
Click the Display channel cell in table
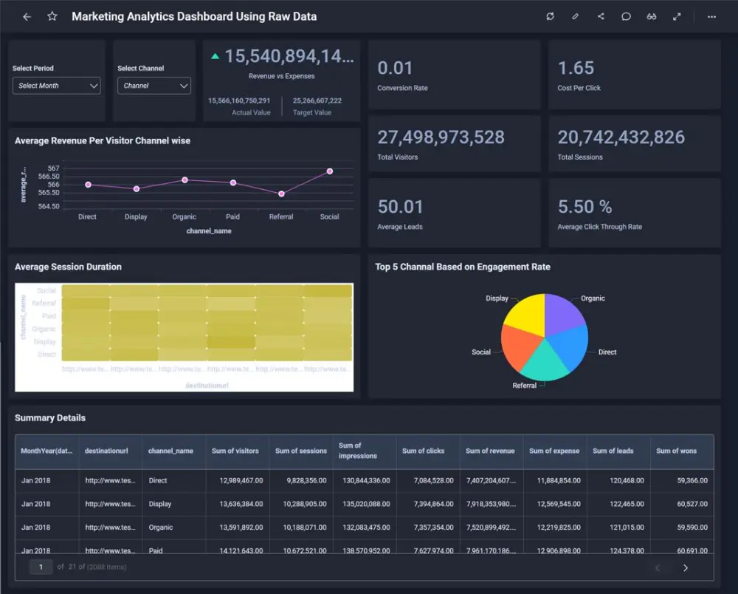coord(160,504)
